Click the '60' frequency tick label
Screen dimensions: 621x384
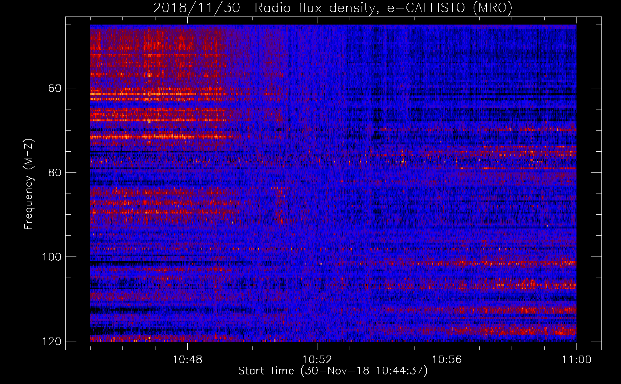[x=55, y=88]
